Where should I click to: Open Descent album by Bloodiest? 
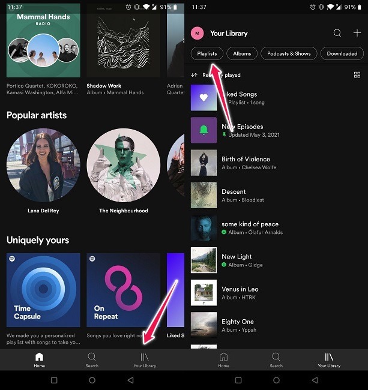point(276,195)
